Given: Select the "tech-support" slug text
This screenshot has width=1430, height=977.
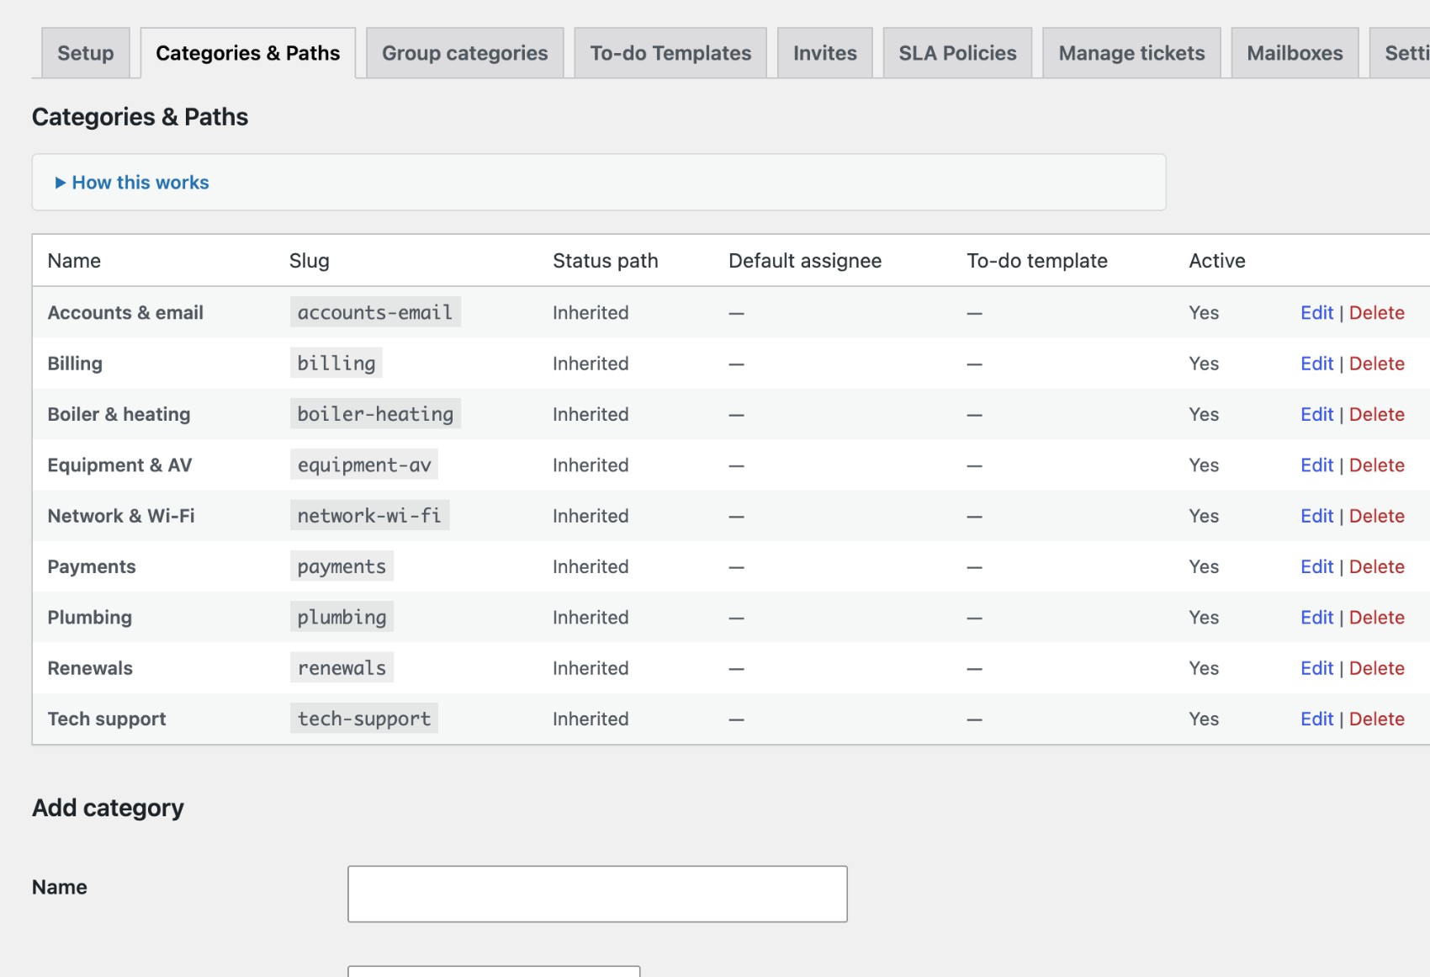Looking at the screenshot, I should [364, 719].
